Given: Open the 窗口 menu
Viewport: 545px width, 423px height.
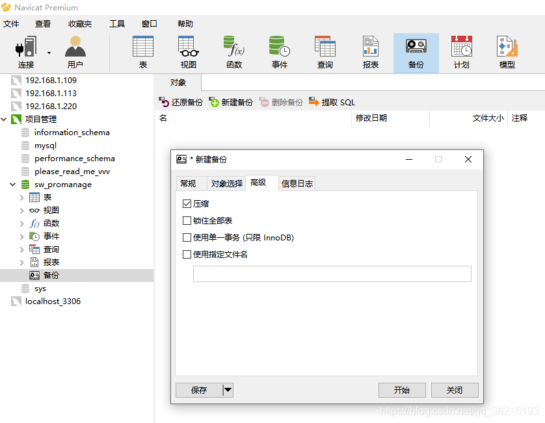Looking at the screenshot, I should [149, 23].
